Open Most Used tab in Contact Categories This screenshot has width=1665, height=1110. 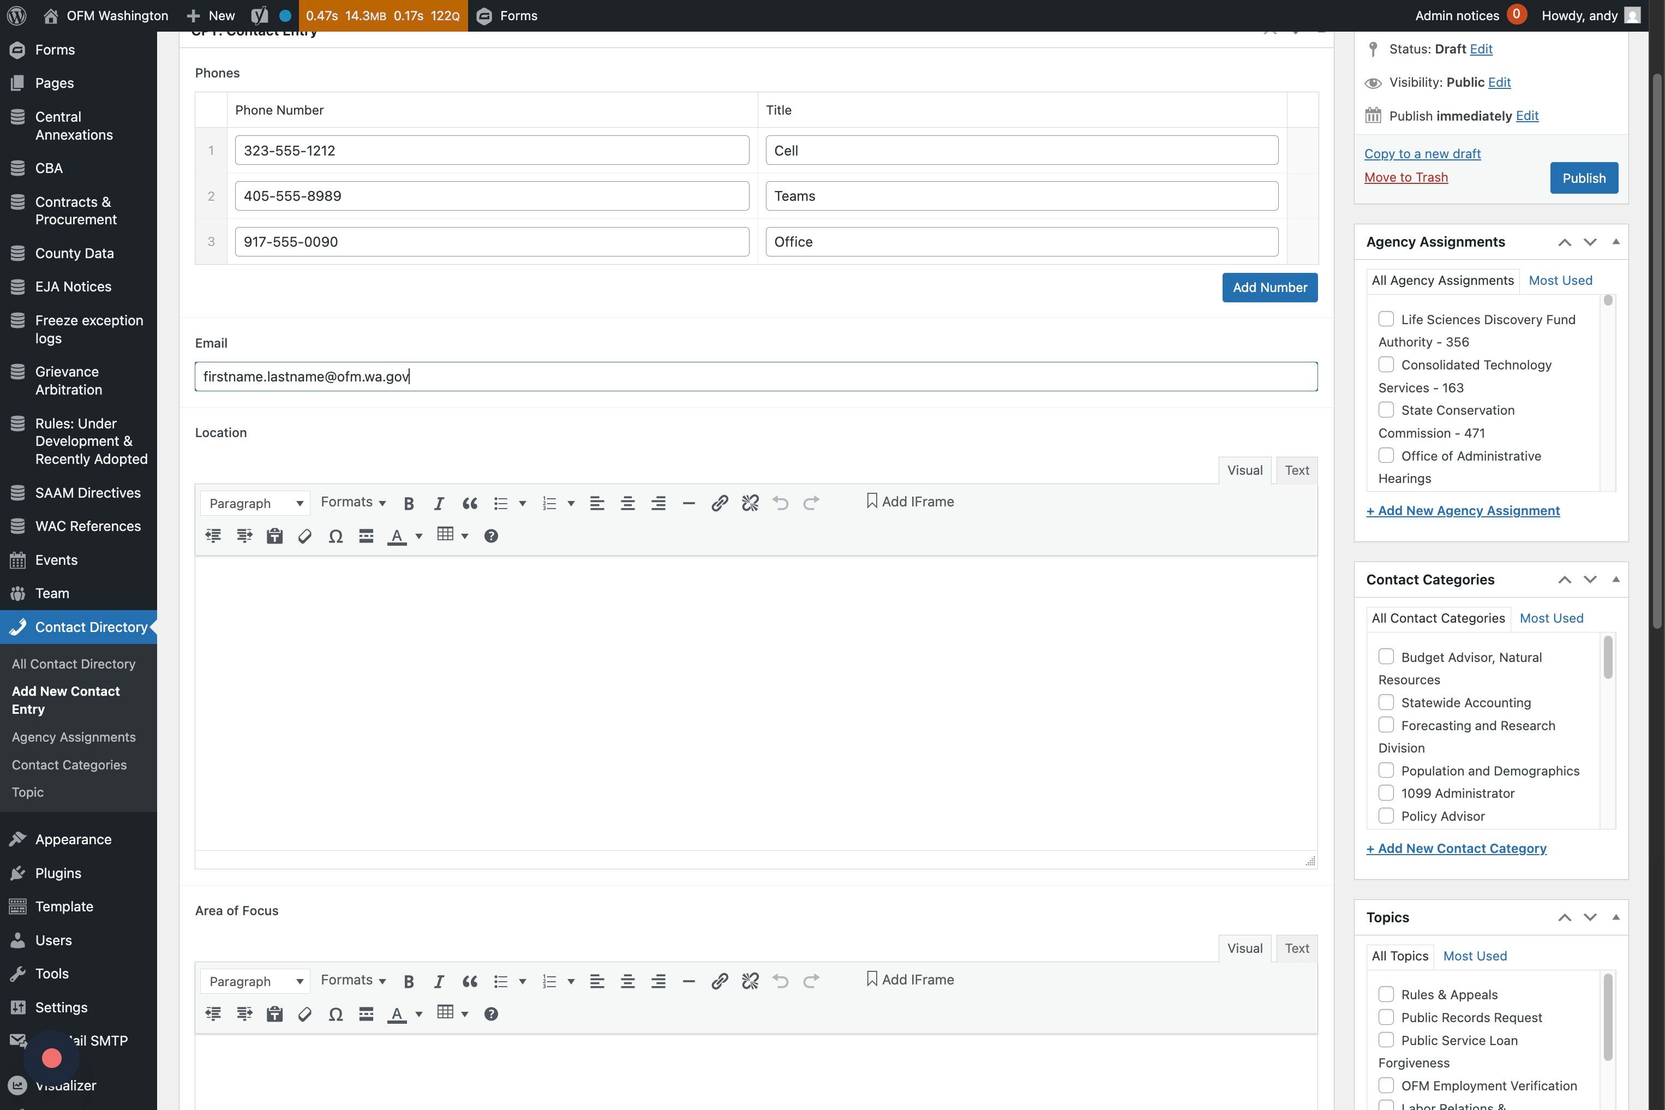pyautogui.click(x=1551, y=618)
